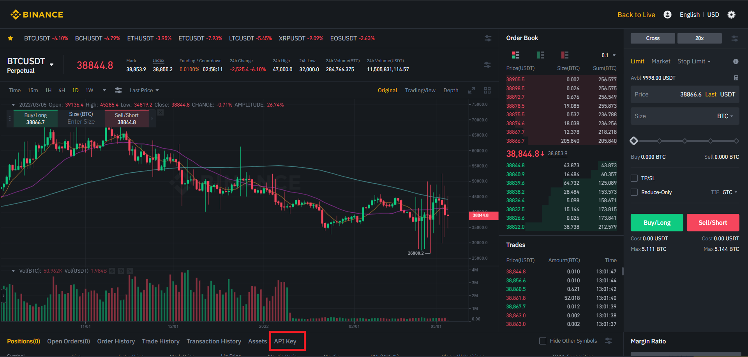The height and width of the screenshot is (357, 748).
Task: Open the API Key tab
Action: coord(285,341)
